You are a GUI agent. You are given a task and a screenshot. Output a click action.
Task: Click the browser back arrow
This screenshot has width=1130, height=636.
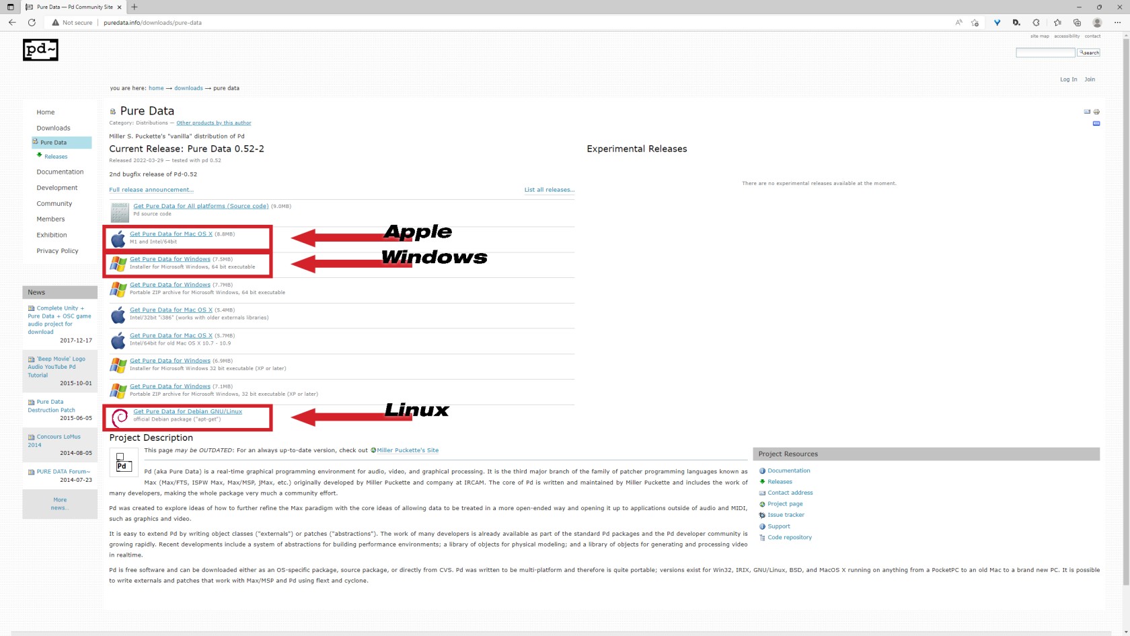coord(12,22)
